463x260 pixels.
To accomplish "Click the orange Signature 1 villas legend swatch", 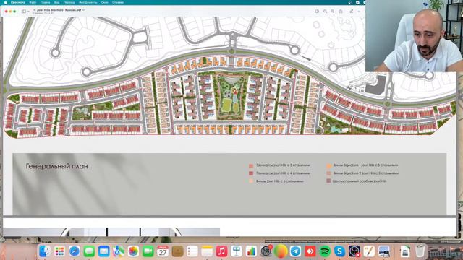I will click(328, 165).
